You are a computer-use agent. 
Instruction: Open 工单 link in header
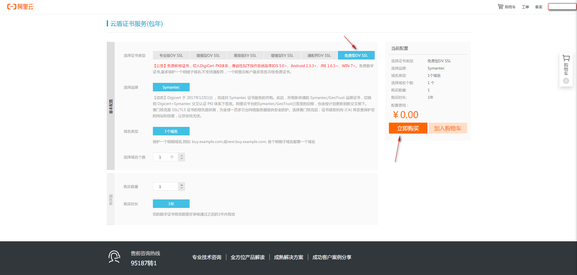525,7
